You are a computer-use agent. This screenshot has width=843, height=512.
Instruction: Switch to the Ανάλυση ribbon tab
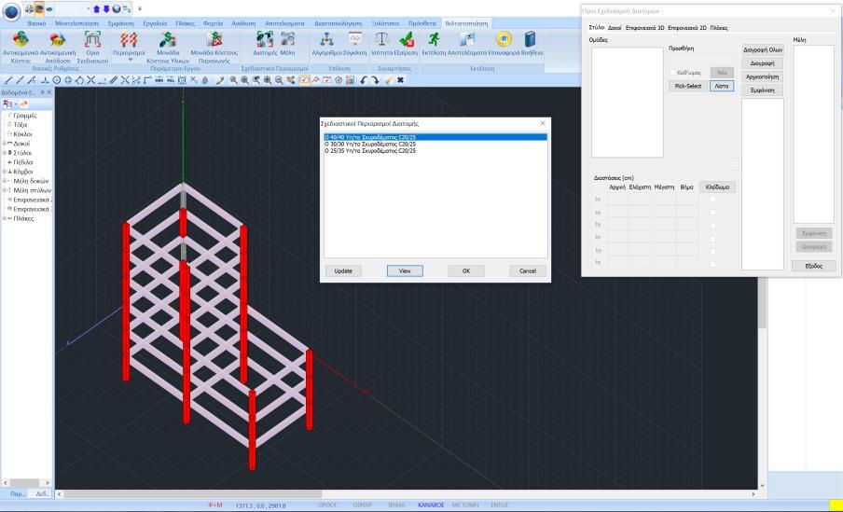(x=243, y=23)
